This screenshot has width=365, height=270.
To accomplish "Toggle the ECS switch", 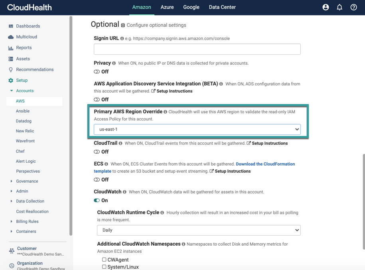I will pos(97,180).
